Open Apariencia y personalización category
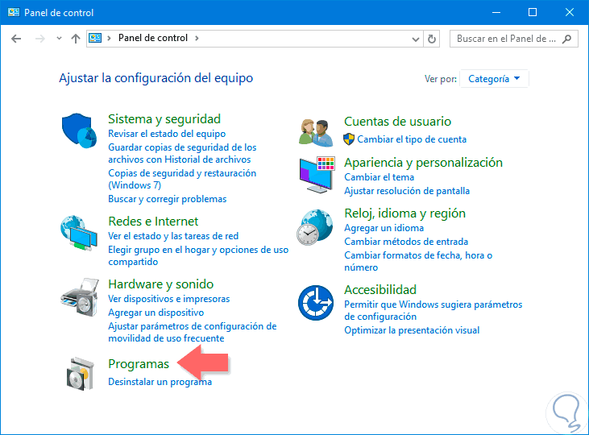The height and width of the screenshot is (435, 589). pyautogui.click(x=423, y=162)
